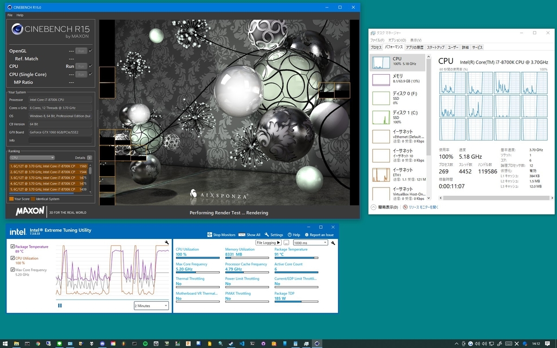
Task: Switch to the サービス tab
Action: (477, 47)
